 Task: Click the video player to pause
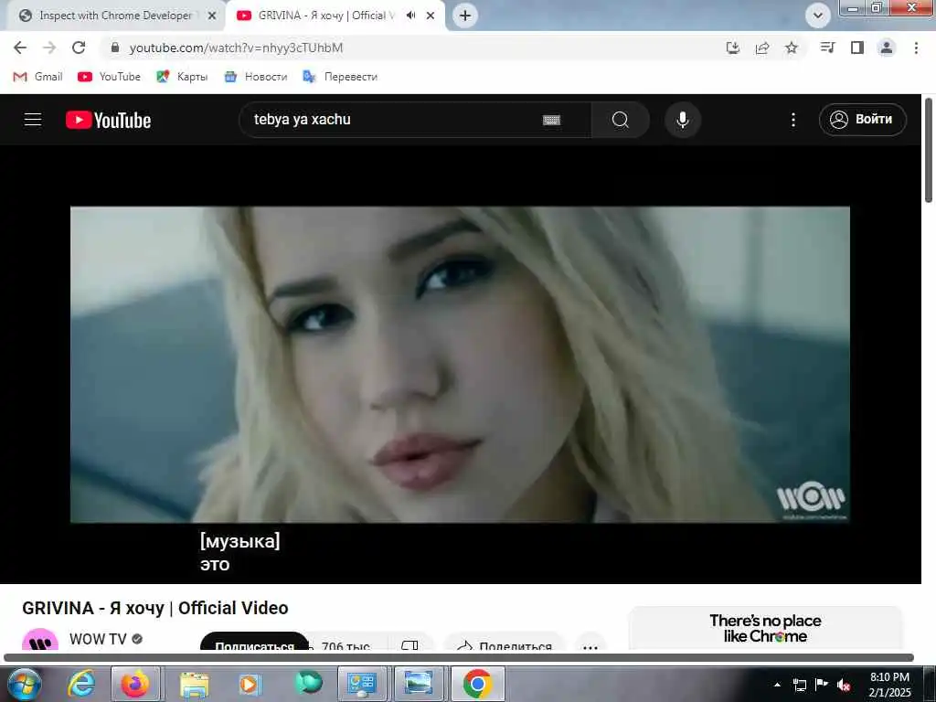[460, 364]
